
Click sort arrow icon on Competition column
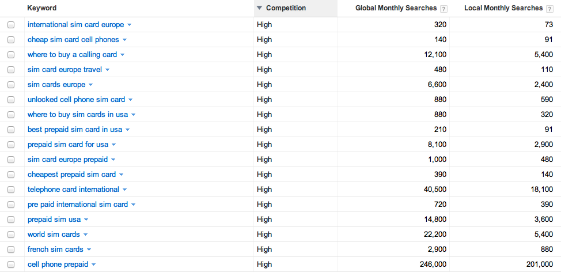pyautogui.click(x=260, y=8)
